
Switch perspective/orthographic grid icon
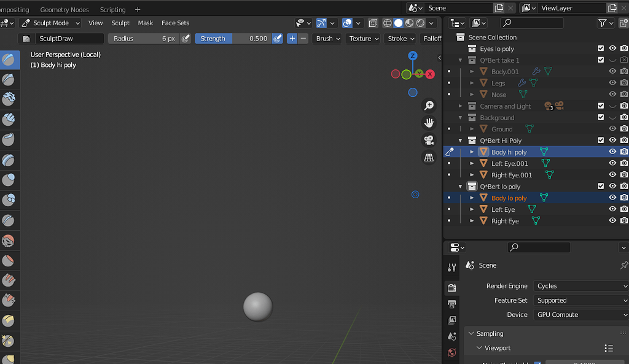click(429, 158)
